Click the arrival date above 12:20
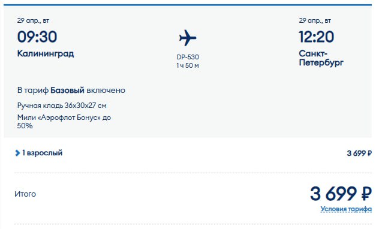Viewport: 376px width, 229px height. 315,20
